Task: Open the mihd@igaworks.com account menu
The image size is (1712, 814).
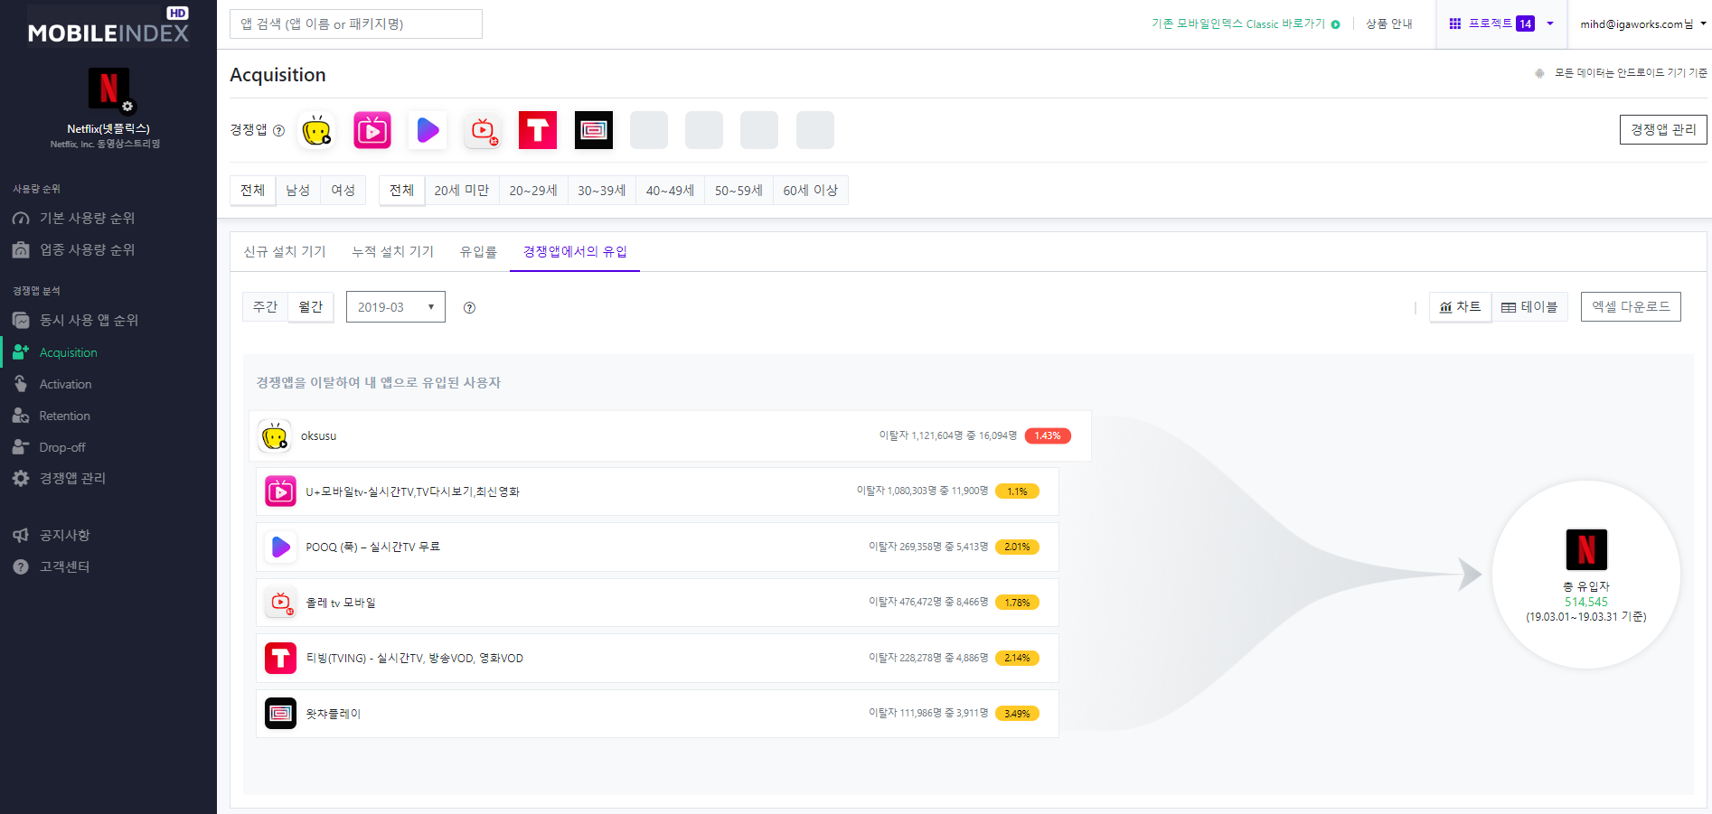Action: tap(1642, 24)
